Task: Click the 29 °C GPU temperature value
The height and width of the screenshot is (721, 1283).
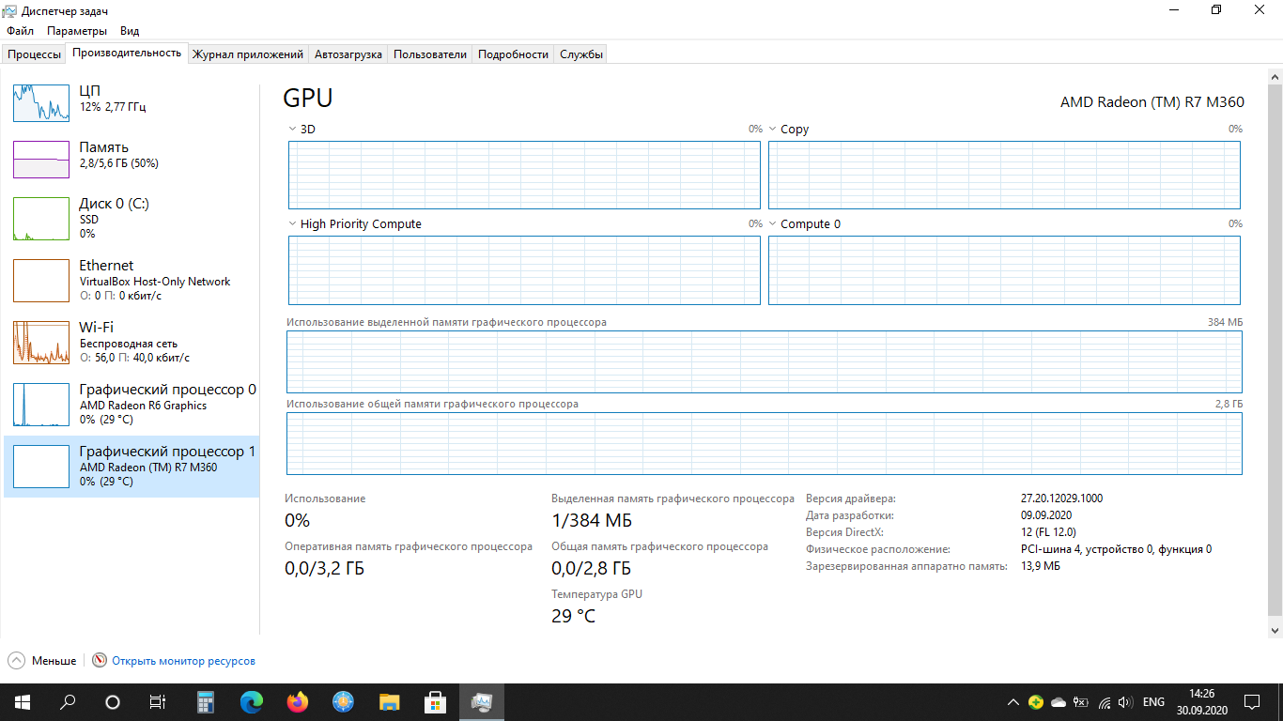Action: point(573,616)
